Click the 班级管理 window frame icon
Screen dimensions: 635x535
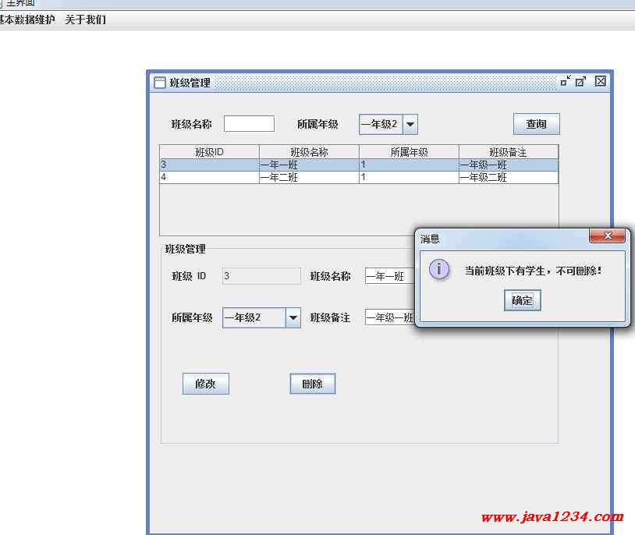159,83
